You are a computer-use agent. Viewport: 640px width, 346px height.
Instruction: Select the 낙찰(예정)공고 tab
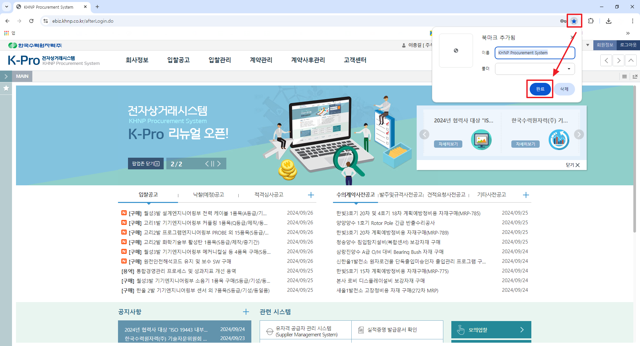pyautogui.click(x=209, y=195)
